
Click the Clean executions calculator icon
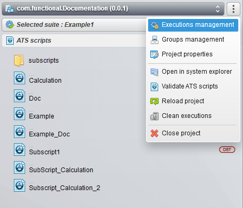click(x=154, y=116)
